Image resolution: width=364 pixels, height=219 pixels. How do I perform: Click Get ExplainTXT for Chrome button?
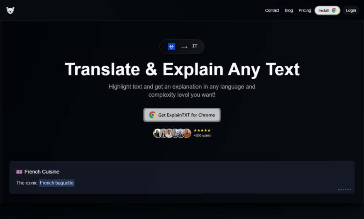point(182,115)
